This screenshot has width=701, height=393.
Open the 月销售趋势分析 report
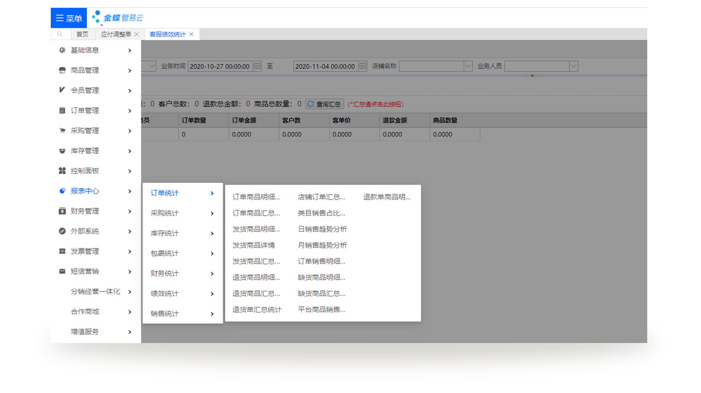tap(322, 245)
